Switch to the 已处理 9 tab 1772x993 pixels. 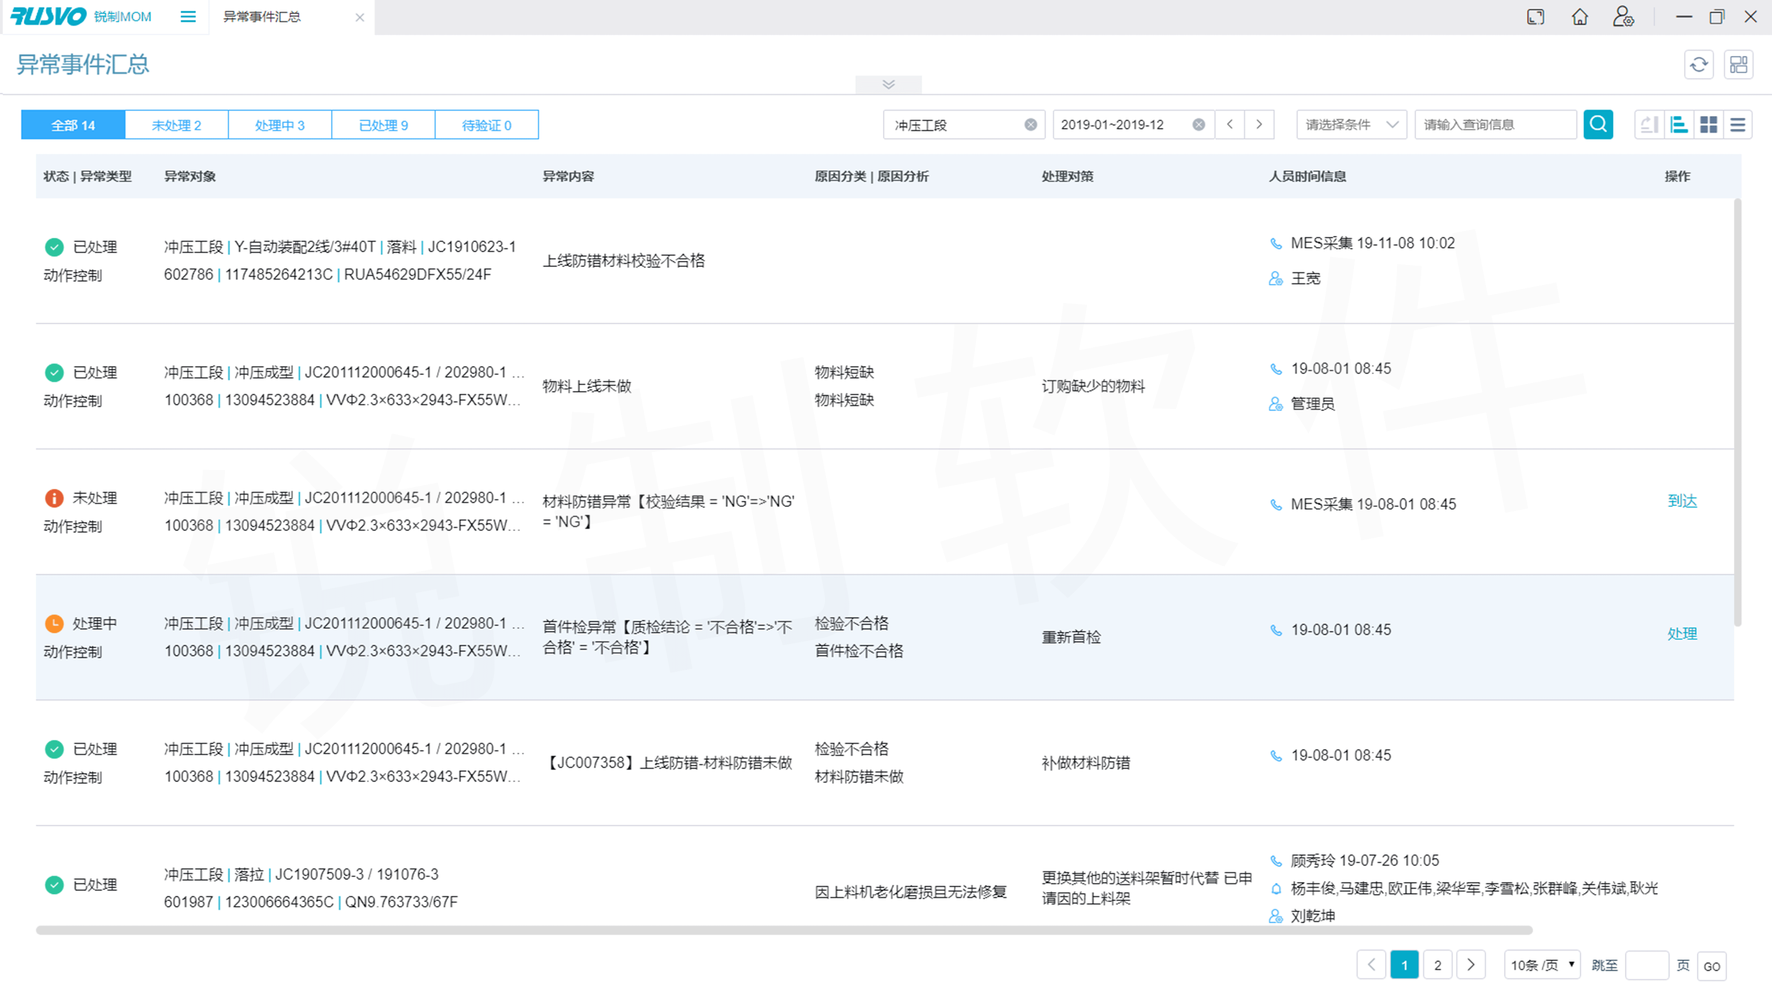click(383, 125)
